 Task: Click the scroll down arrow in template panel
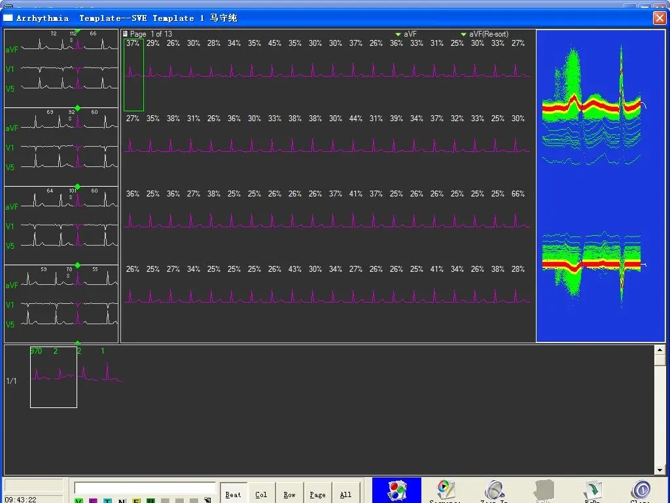(x=660, y=470)
